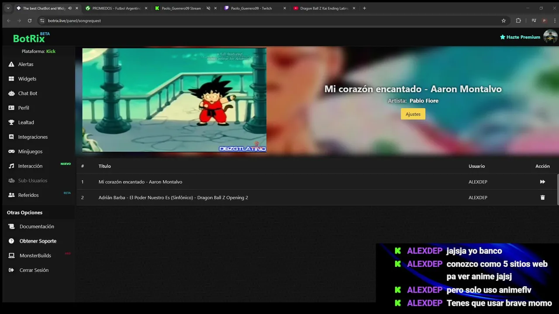Open the Chrome profile avatar
Image resolution: width=559 pixels, height=314 pixels.
(544, 20)
